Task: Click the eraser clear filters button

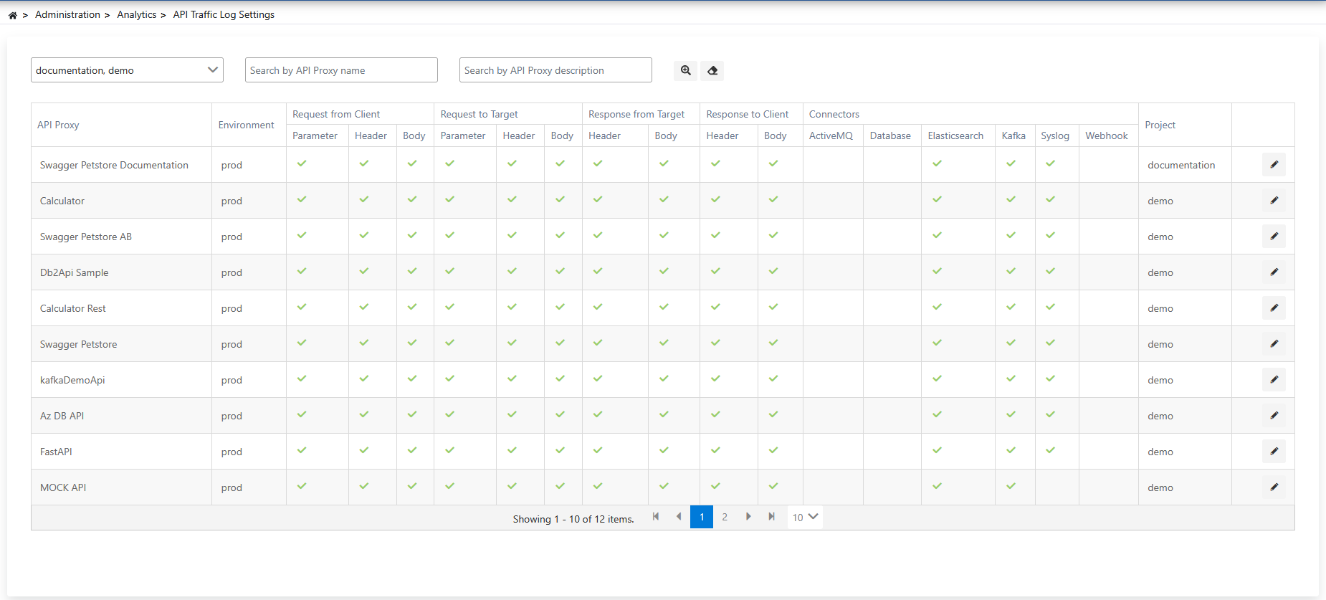Action: point(712,70)
